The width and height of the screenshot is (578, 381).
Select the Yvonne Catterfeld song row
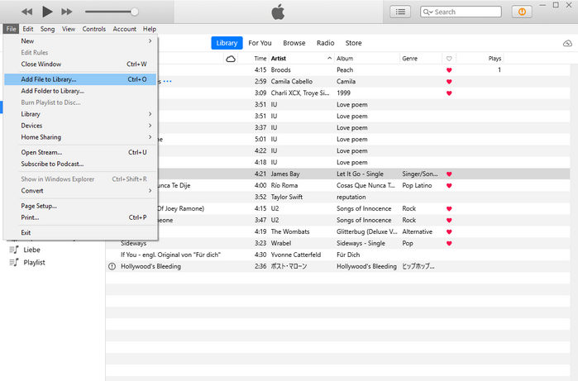[x=337, y=255]
